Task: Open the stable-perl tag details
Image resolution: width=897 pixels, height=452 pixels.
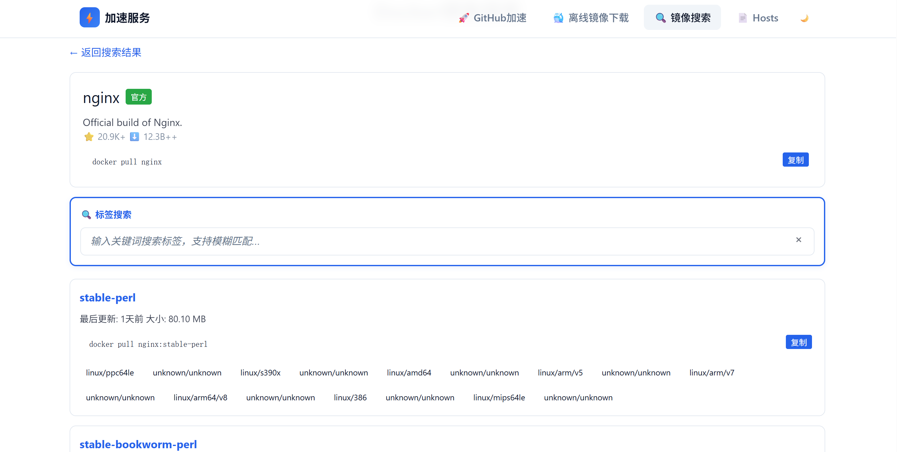Action: 107,298
